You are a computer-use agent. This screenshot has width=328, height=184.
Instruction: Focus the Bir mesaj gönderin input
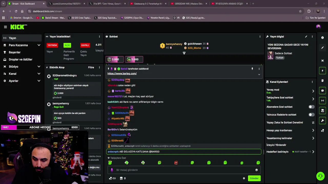click(x=184, y=170)
